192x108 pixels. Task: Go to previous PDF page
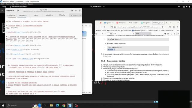[102, 34]
